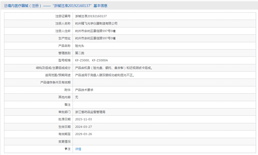258x155 pixels.
Task: Click attachment value 产品技术要求
Action: coord(84,90)
